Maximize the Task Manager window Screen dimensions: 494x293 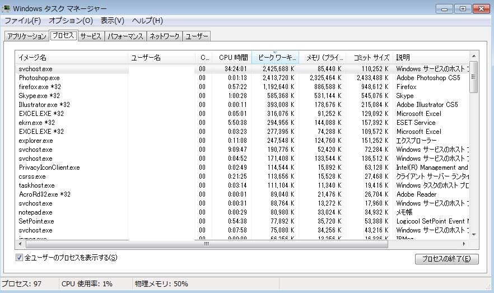point(463,9)
